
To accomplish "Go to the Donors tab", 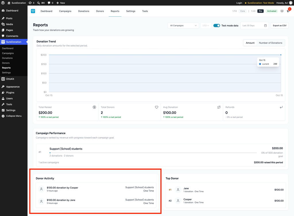I will pos(100,11).
